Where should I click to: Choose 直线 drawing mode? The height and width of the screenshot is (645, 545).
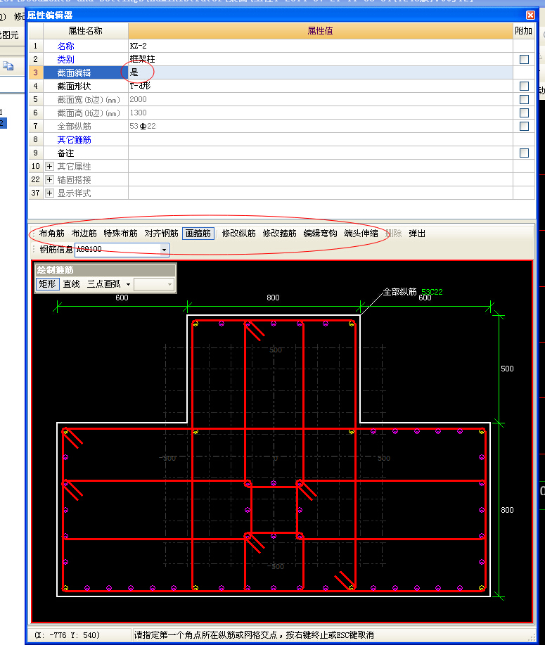[72, 284]
